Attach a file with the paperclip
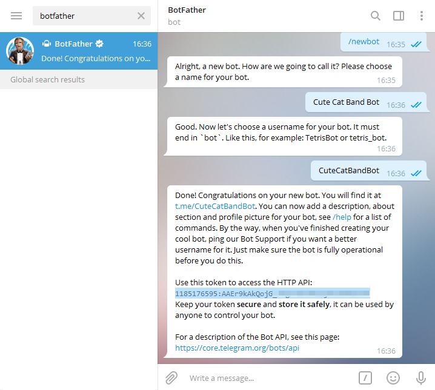435x390 pixels. tap(171, 378)
